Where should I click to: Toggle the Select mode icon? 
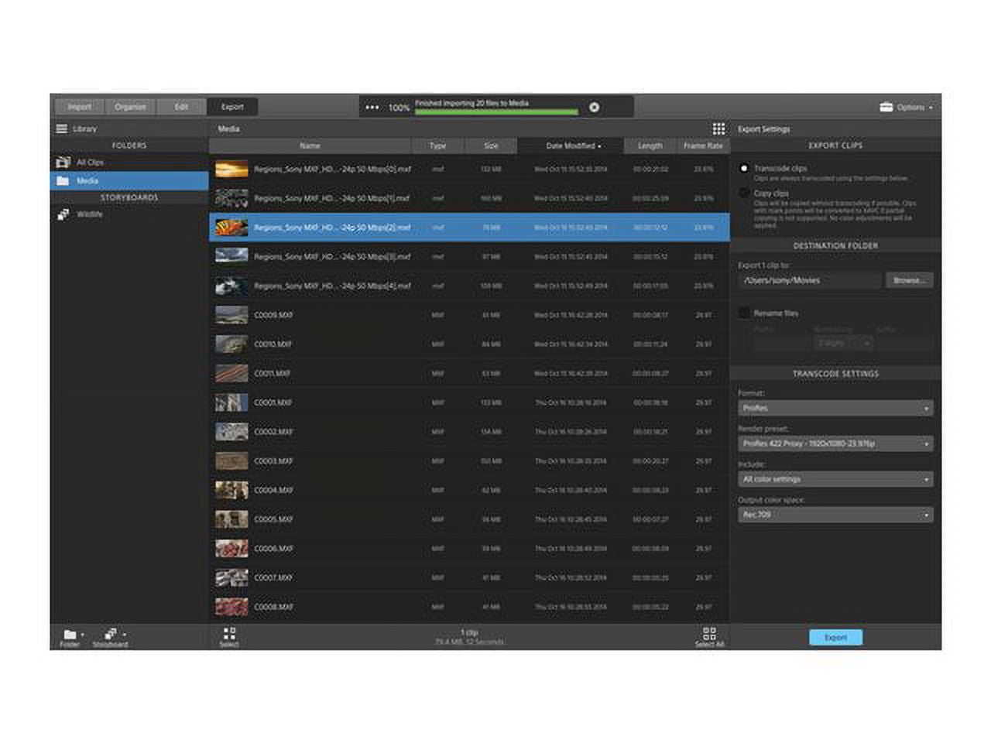pyautogui.click(x=229, y=633)
